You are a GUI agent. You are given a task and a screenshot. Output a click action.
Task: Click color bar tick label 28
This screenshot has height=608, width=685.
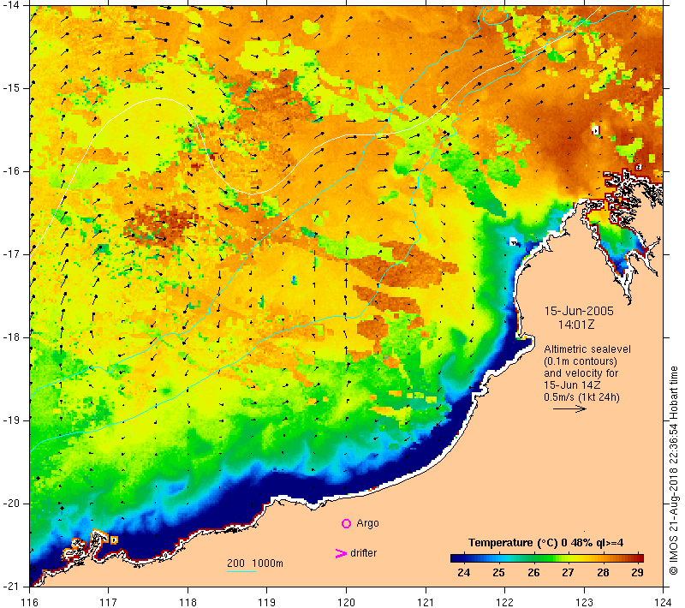pyautogui.click(x=603, y=573)
